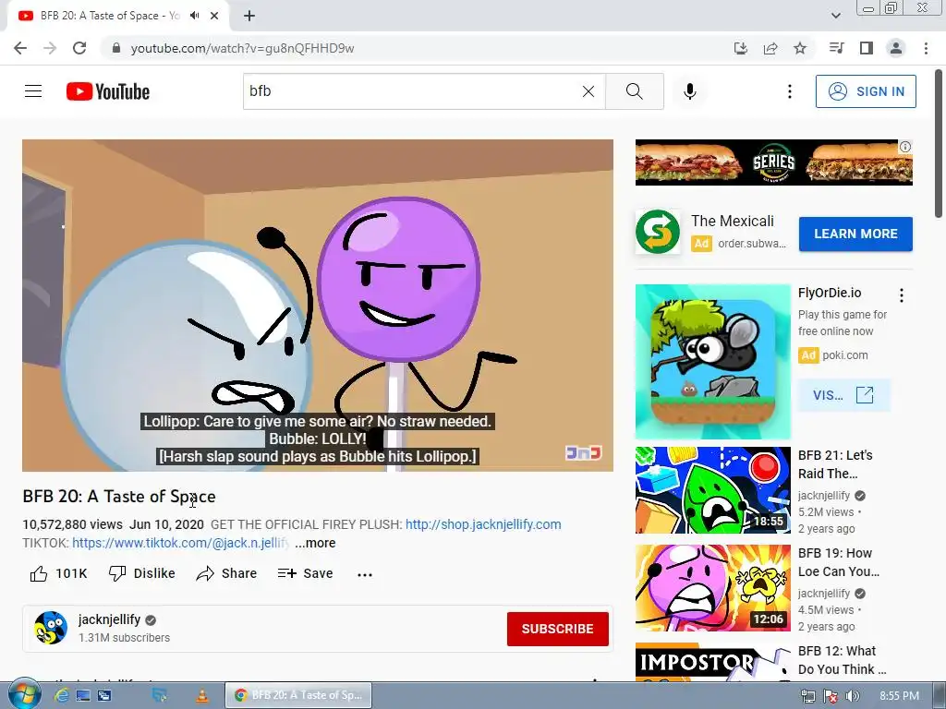This screenshot has width=946, height=709.
Task: Click the SIGN IN button
Action: (866, 91)
